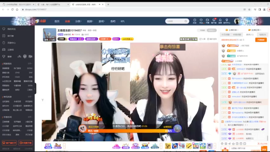270x152 pixels.
Task: Go to the browser home page
Action: [x=17, y=9]
